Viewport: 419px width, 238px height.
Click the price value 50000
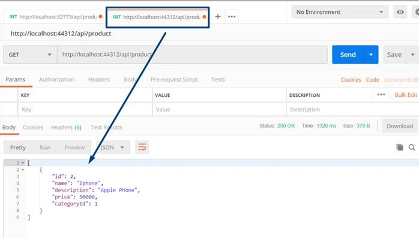click(x=87, y=197)
